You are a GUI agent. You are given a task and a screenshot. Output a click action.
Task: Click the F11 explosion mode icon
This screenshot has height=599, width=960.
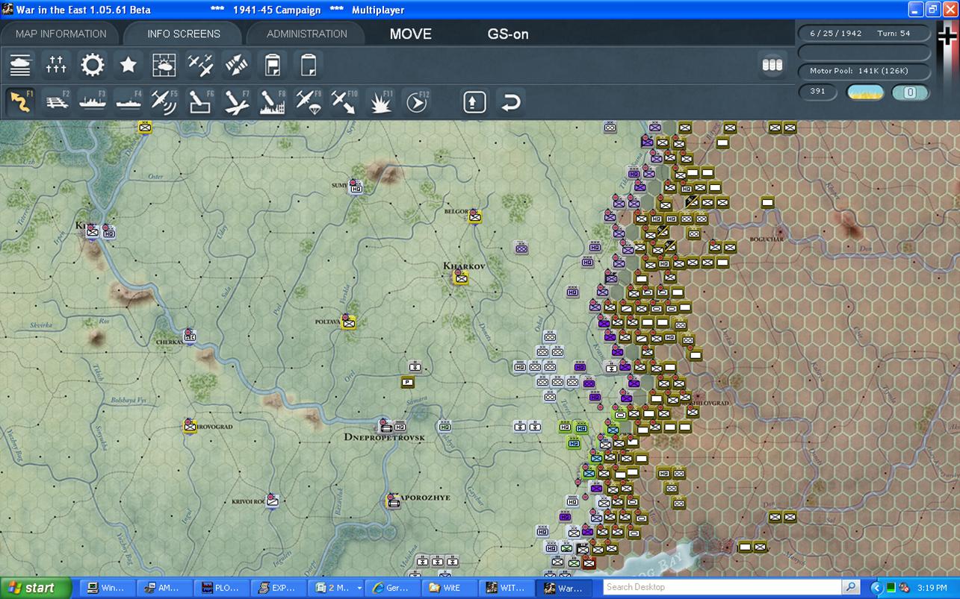[381, 102]
